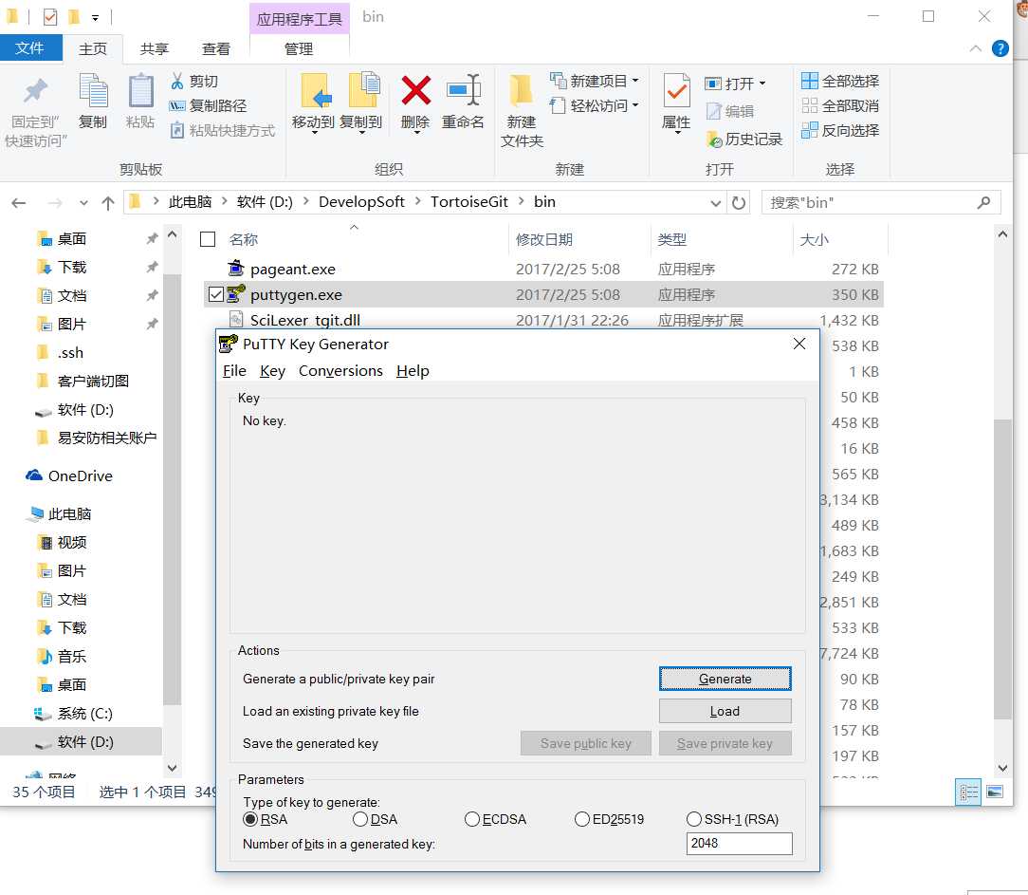Click the Refresh icon beside address bar

[739, 203]
